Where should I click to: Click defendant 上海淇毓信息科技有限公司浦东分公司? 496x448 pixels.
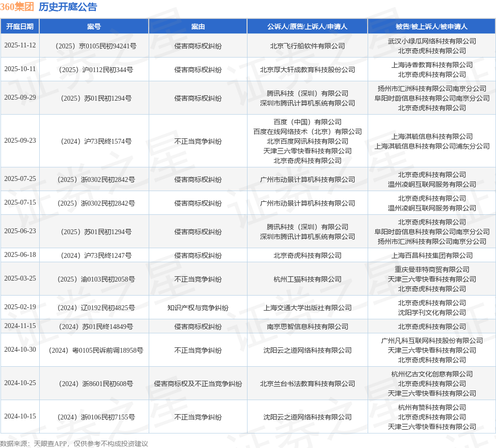(x=432, y=146)
